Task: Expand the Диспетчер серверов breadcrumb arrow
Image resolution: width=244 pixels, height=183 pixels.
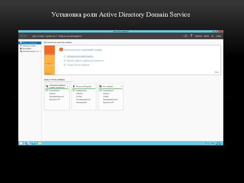Action: [x=57, y=36]
